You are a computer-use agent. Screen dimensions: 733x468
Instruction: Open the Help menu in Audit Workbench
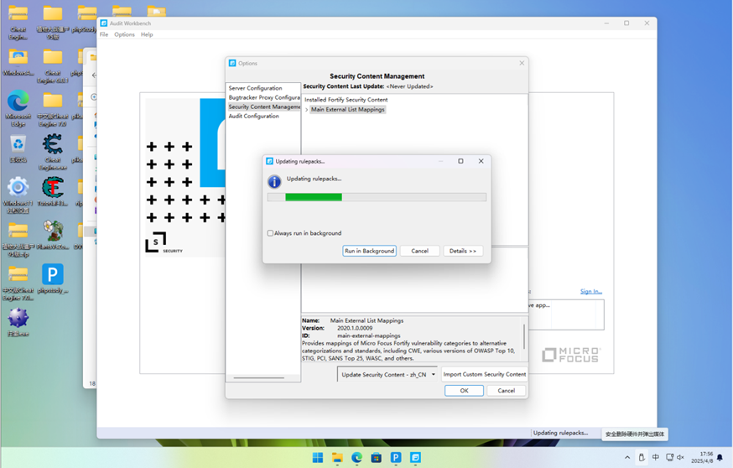click(147, 34)
